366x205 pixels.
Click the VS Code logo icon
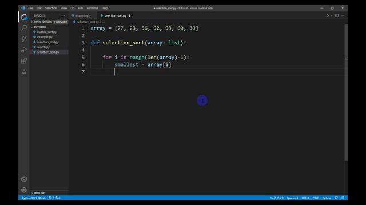(x=23, y=8)
